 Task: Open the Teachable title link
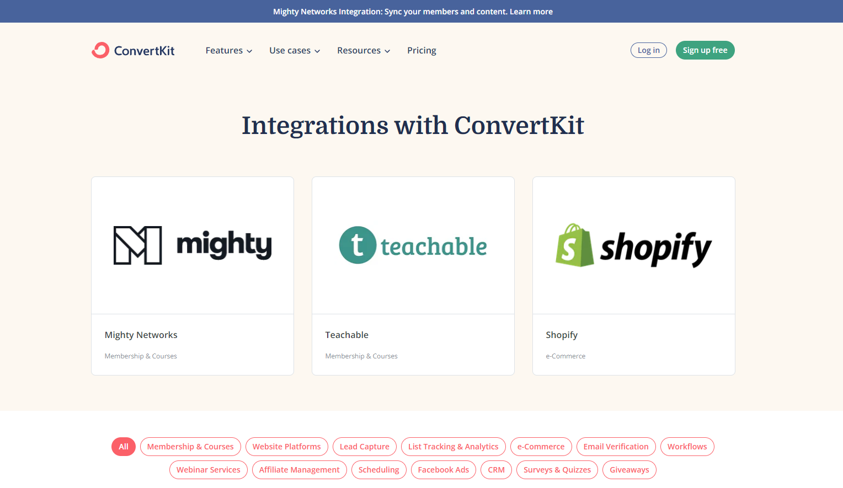point(347,335)
